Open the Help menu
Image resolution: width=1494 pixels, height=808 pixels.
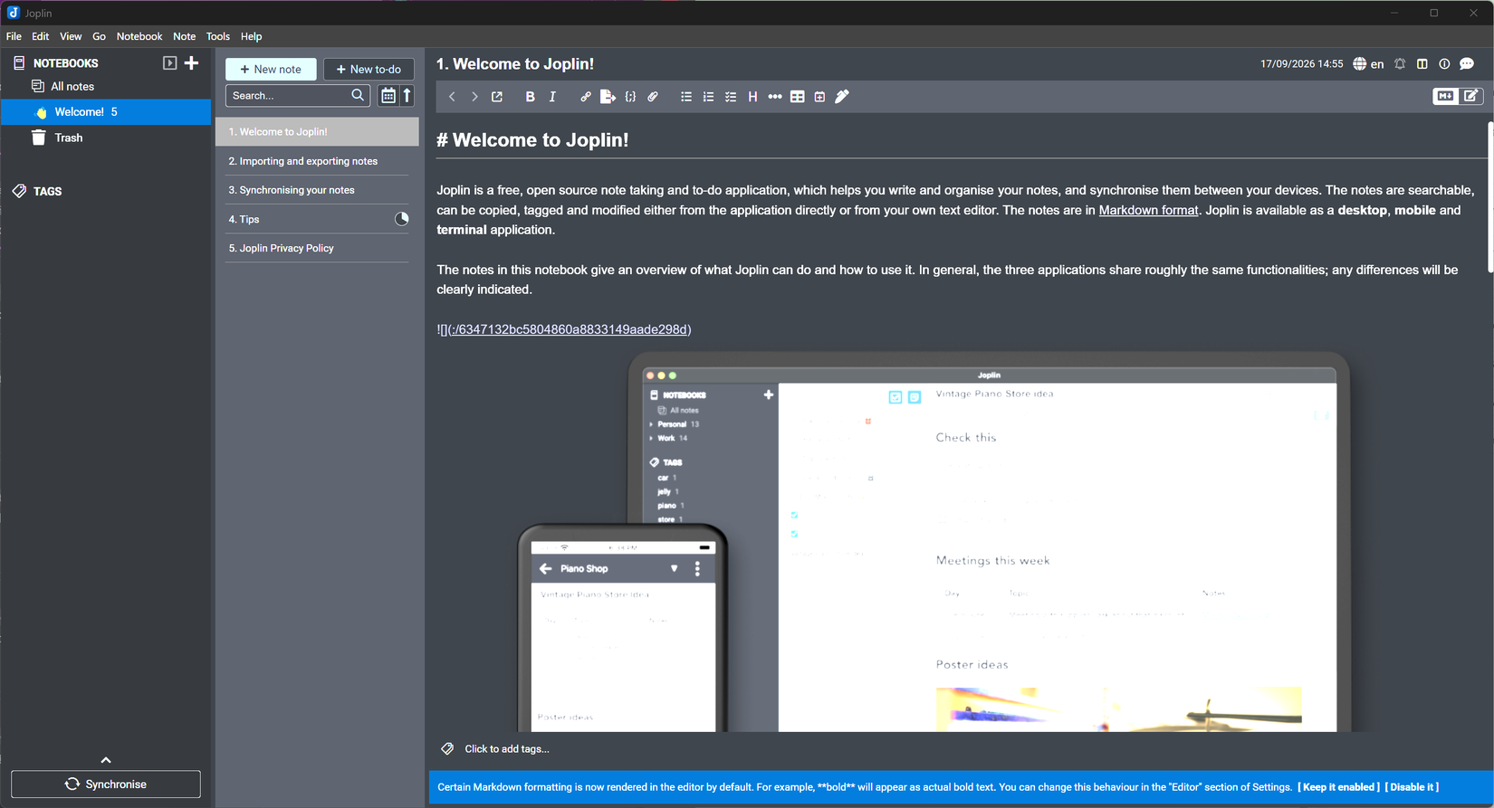pos(251,37)
